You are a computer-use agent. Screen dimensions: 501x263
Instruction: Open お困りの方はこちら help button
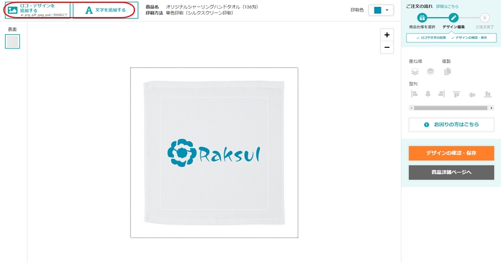click(x=451, y=125)
